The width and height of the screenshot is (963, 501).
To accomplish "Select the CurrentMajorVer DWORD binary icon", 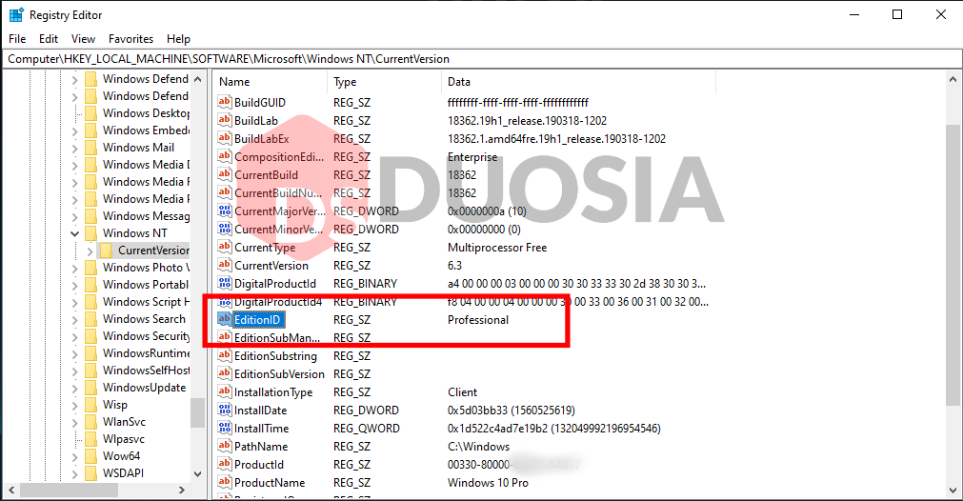I will click(224, 210).
